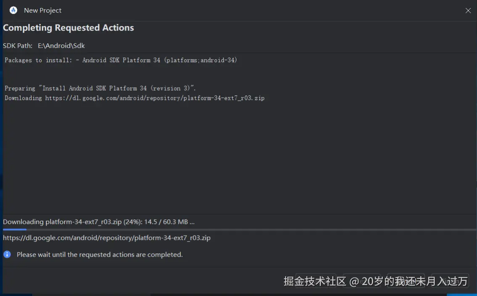Click the Android Studio logo icon
Screen dimensions: 477x296
[x=13, y=10]
